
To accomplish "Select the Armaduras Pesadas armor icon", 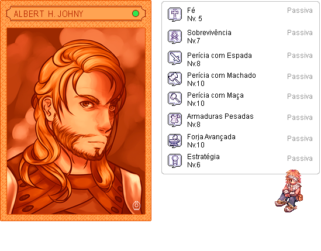I will [x=175, y=120].
